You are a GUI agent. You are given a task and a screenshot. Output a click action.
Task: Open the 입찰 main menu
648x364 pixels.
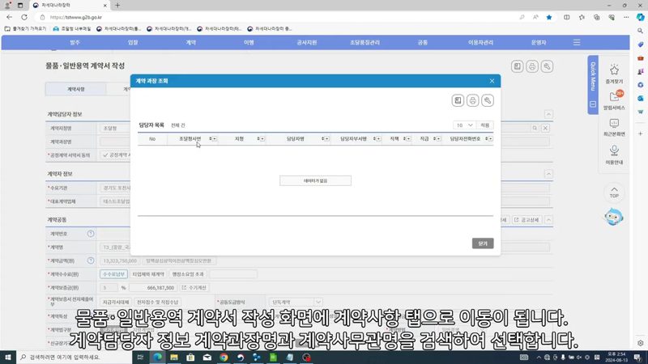click(x=133, y=43)
